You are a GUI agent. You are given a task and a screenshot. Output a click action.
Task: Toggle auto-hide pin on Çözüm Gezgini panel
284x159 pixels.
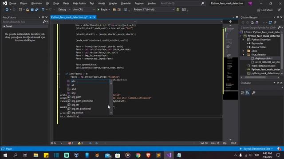pyautogui.click(x=278, y=17)
